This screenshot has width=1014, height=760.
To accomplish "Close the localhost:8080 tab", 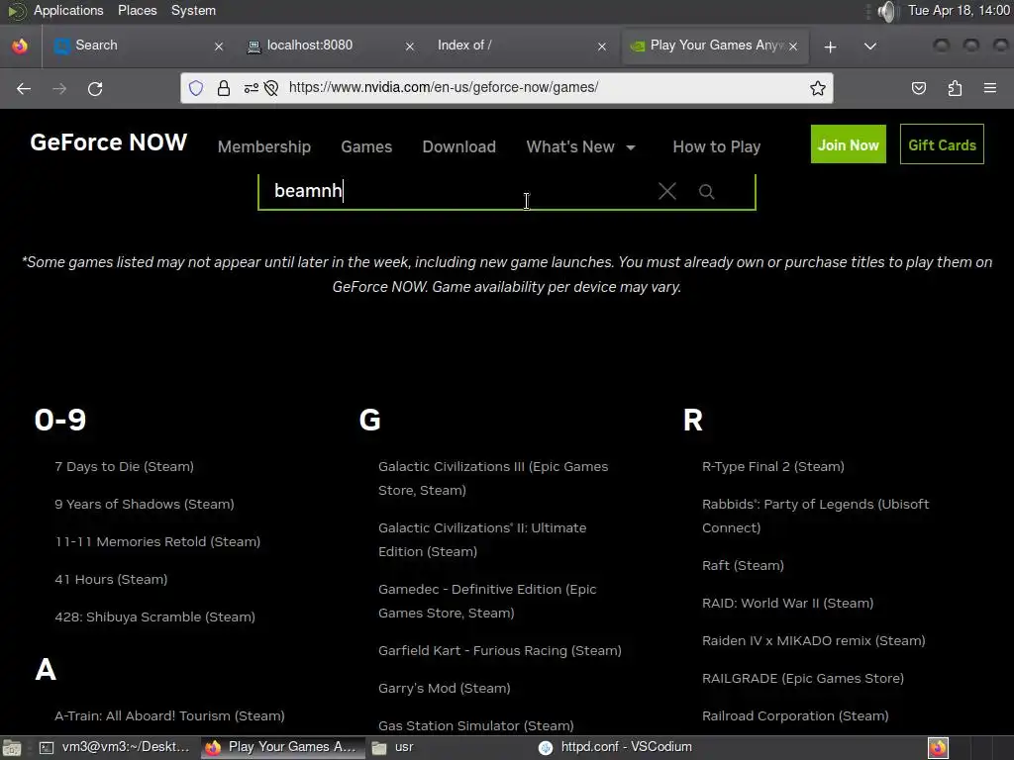I will 409,47.
